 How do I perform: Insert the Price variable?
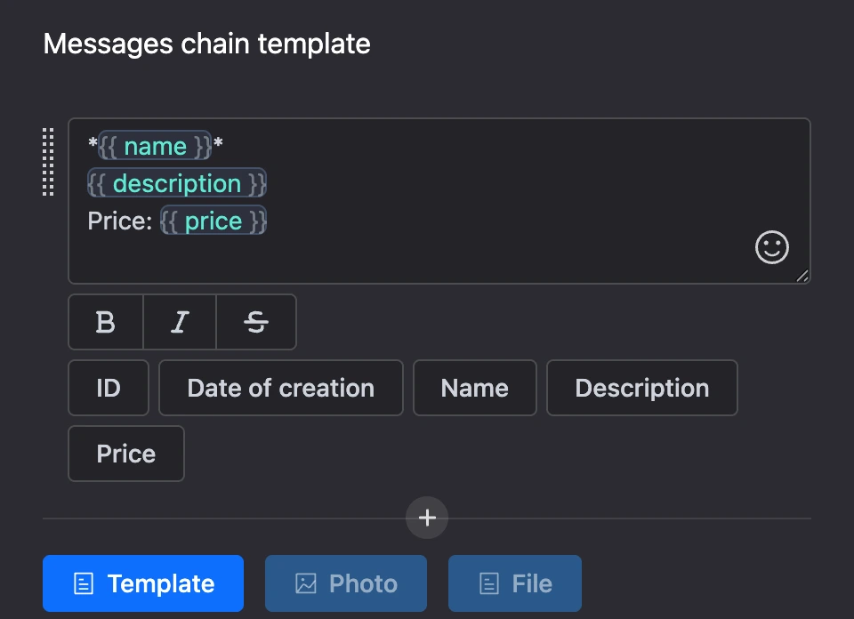(x=126, y=454)
